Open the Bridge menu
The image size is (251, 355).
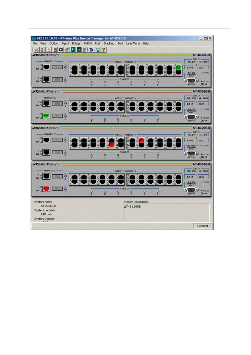76,44
